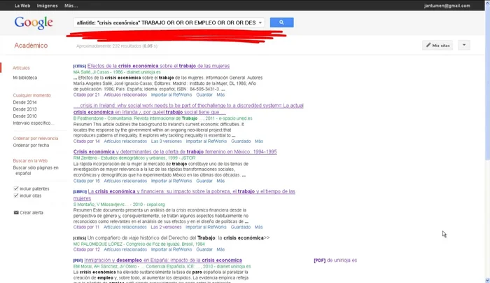Open Las 2 versiones link
The image size is (490, 283).
(166, 228)
